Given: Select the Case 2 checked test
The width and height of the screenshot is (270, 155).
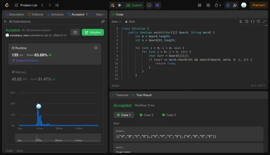Looking at the screenshot, I should pyautogui.click(x=147, y=115).
